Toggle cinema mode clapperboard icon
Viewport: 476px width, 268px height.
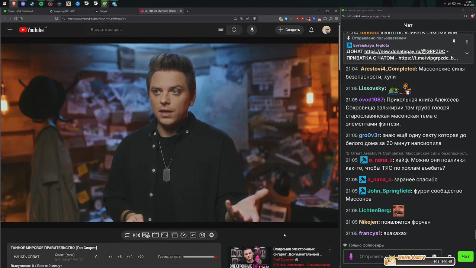[155, 235]
